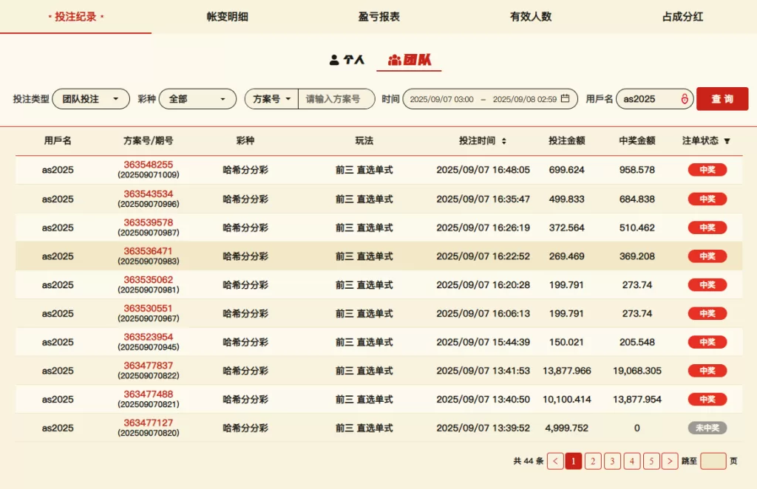Click the 用戶名 field containing as2025
Image resolution: width=757 pixels, height=489 pixels.
(x=655, y=99)
